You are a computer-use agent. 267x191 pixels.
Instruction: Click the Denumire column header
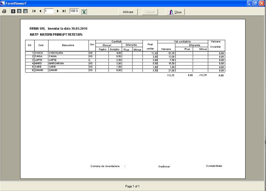(68, 45)
